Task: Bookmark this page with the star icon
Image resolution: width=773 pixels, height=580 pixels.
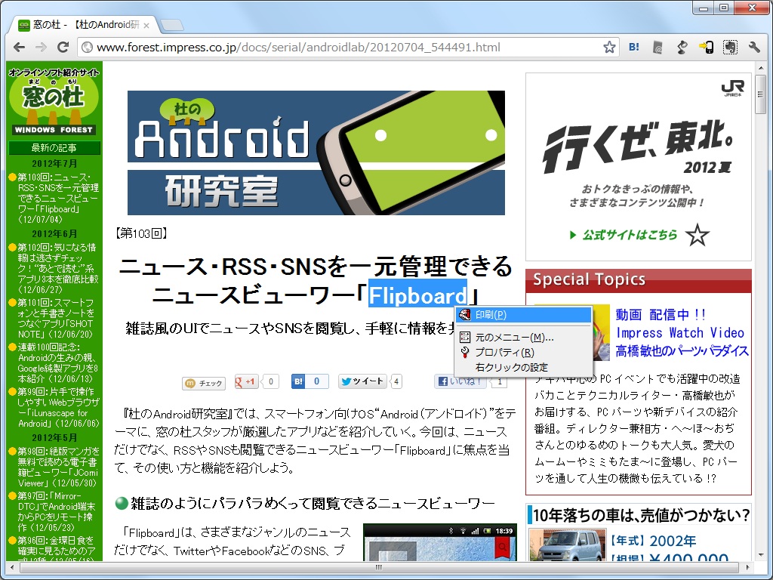Action: point(609,48)
